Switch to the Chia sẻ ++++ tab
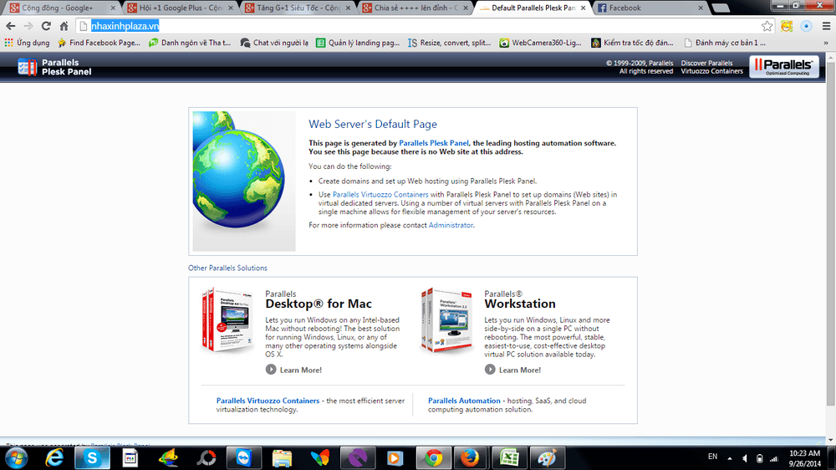836x470 pixels. pos(415,8)
